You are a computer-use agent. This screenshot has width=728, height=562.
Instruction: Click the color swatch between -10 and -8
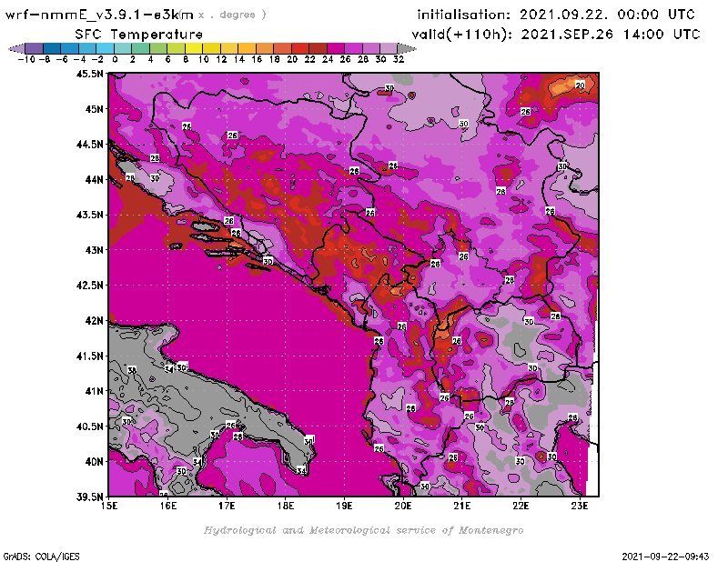(34, 48)
